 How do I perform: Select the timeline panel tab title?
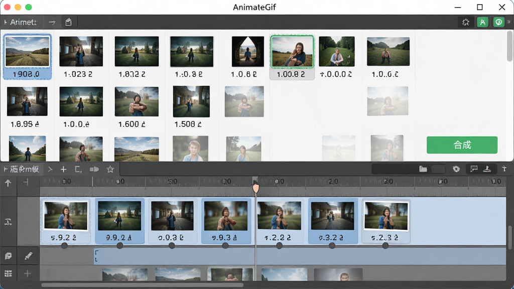pyautogui.click(x=25, y=170)
